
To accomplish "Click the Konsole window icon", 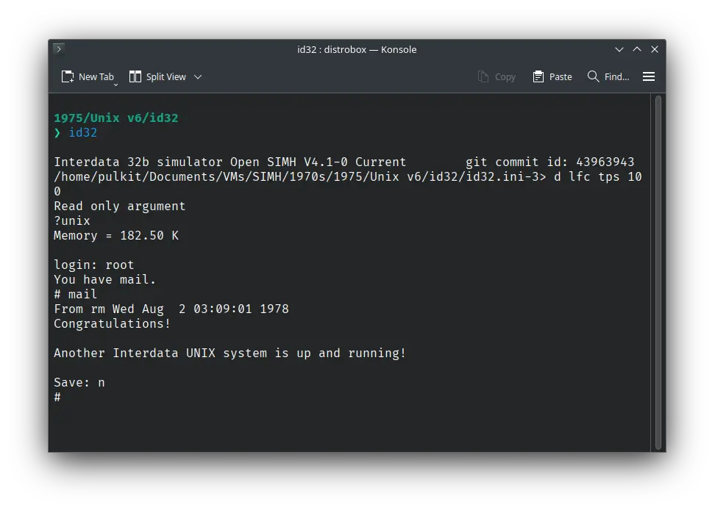I will tap(58, 49).
